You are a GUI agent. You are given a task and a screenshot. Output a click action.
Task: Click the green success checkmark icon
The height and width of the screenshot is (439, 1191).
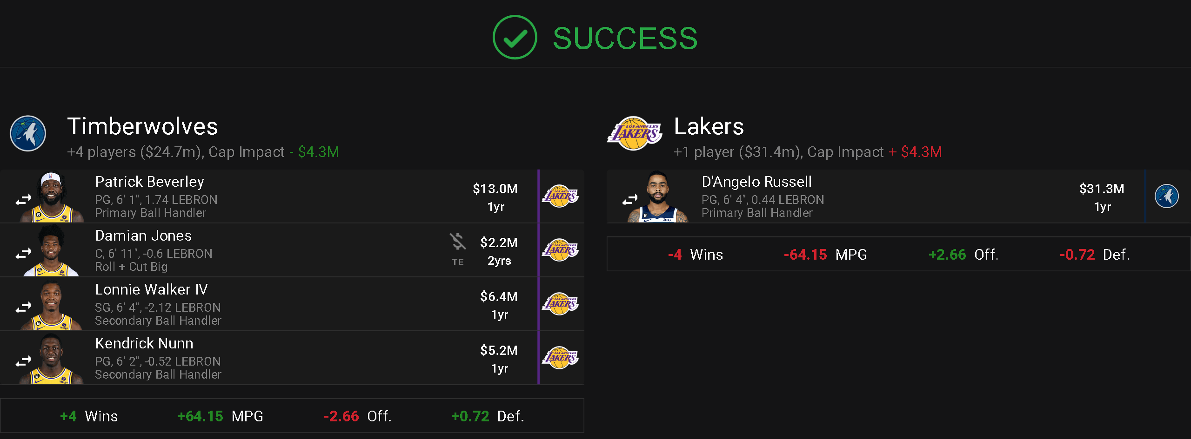tap(515, 37)
